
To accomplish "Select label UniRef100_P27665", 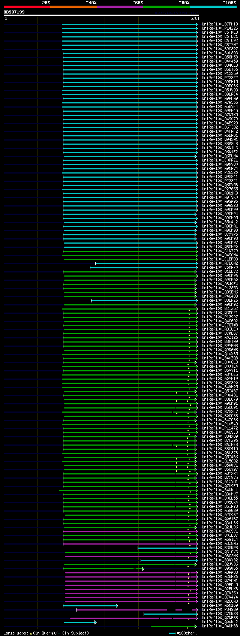I will [x=220, y=189].
